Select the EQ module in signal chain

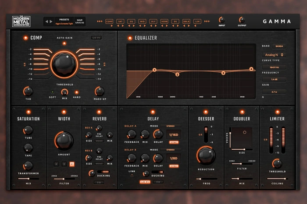click(131, 21)
